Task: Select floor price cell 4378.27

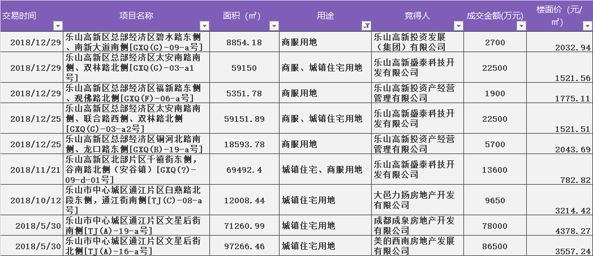Action: click(x=560, y=225)
